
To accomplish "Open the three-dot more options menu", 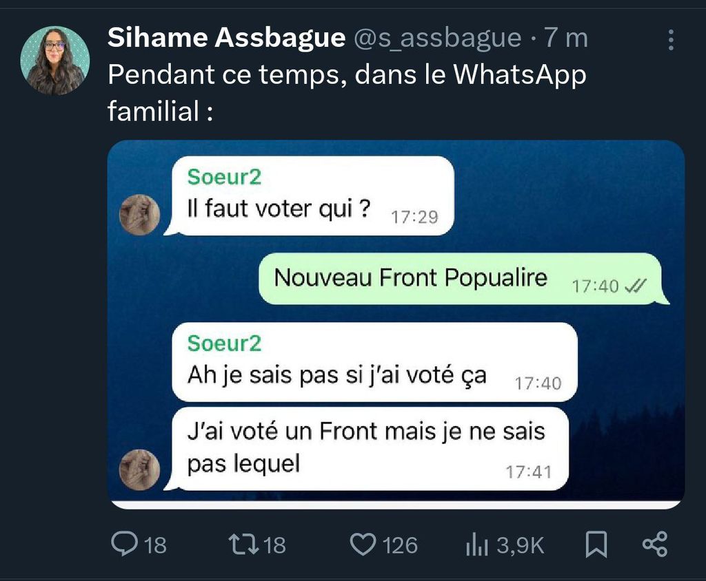I will tap(671, 39).
